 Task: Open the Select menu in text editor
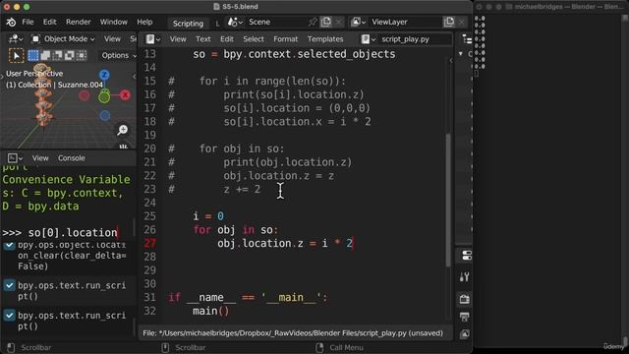click(x=254, y=39)
